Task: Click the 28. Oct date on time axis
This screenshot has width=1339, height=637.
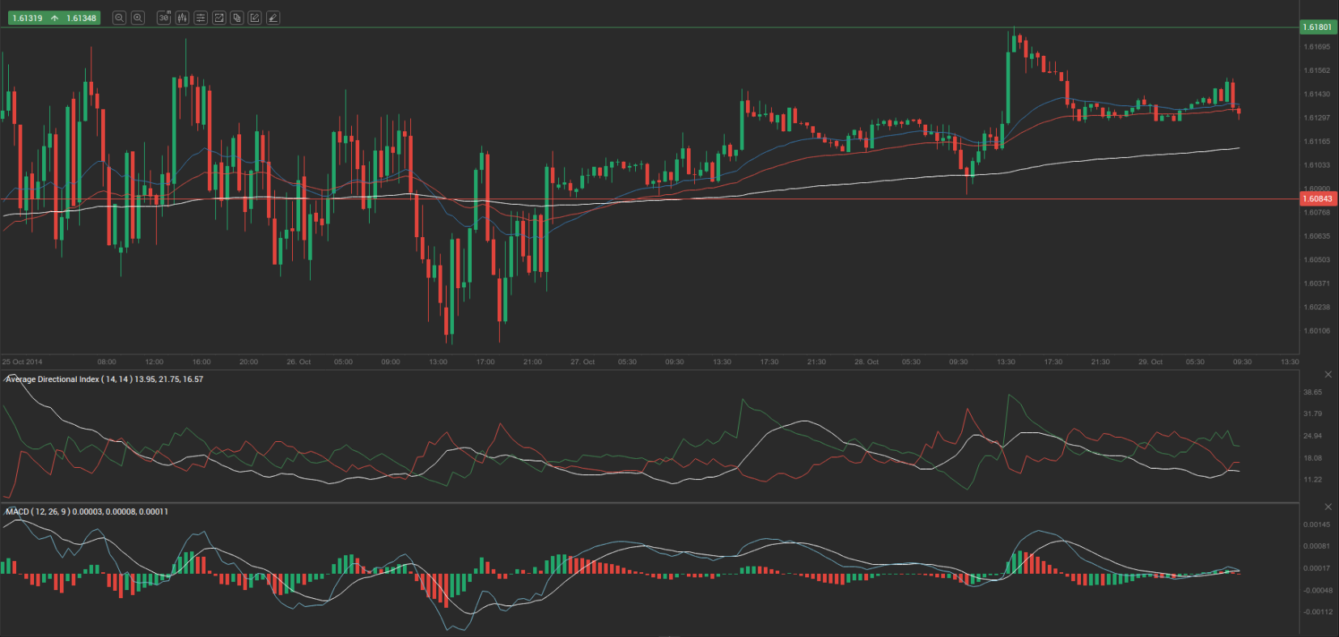Action: pos(867,362)
